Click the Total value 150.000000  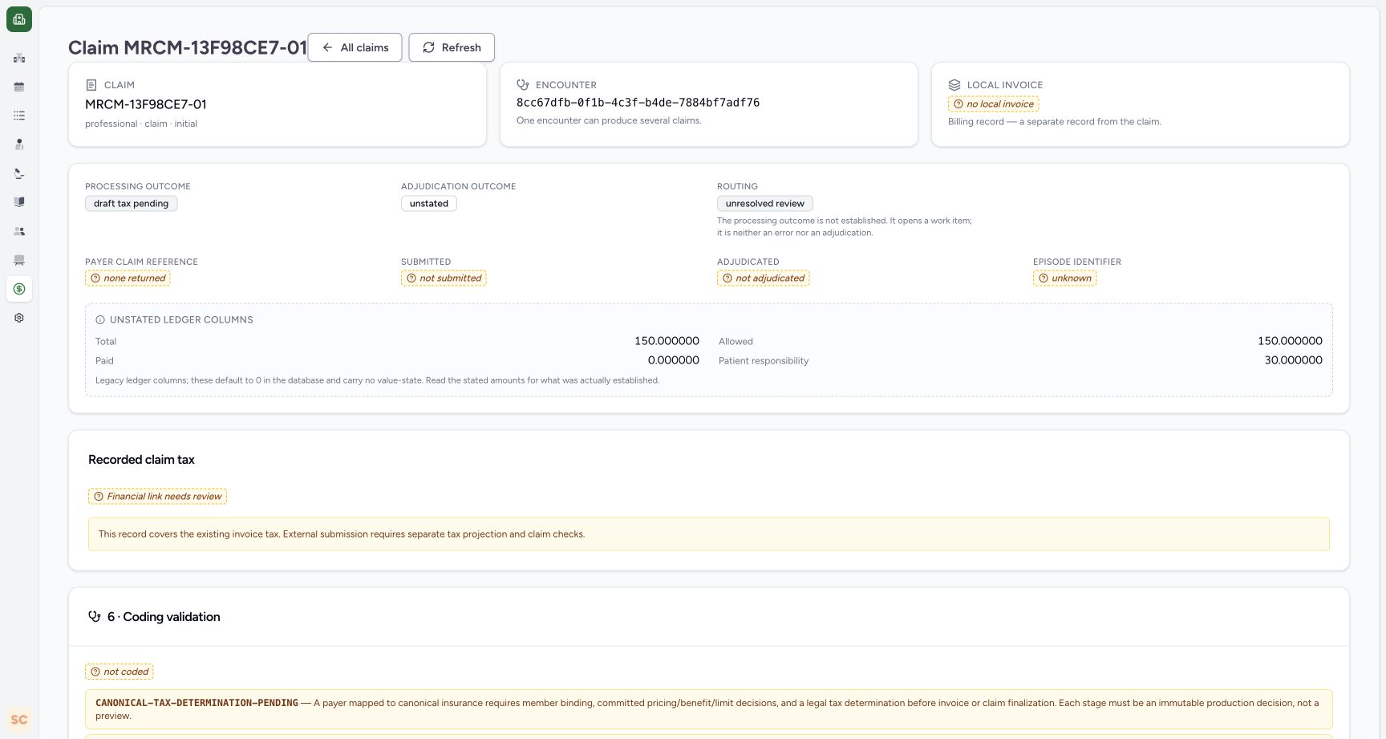click(667, 341)
